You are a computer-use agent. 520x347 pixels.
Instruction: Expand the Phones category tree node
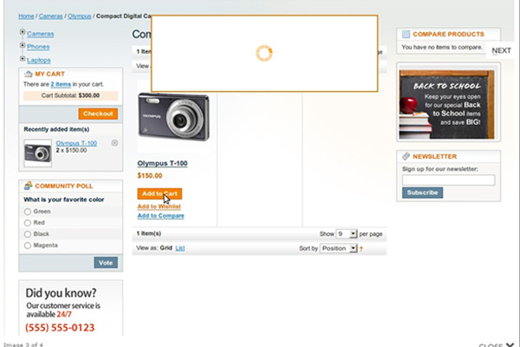click(23, 45)
